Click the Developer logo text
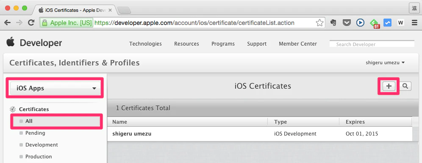 pyautogui.click(x=41, y=43)
